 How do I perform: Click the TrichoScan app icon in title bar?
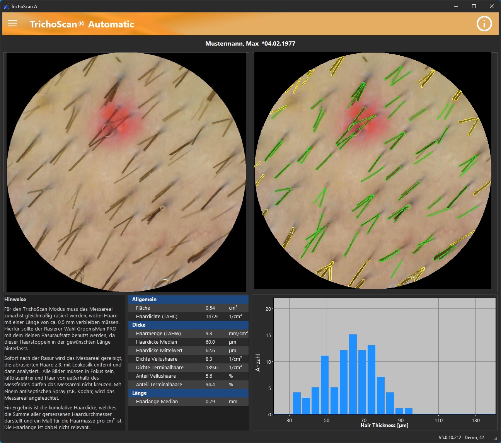5,6
